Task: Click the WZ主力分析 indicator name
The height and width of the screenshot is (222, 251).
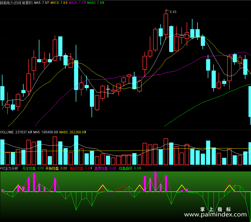Action: point(9,168)
